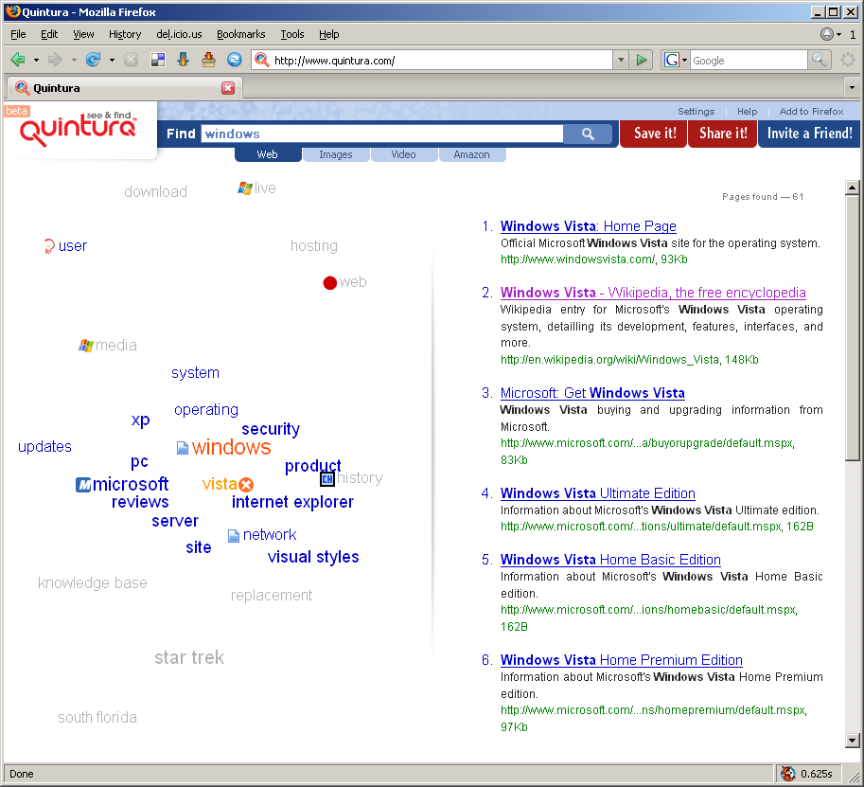Click the del.icio.us checkered icon

[158, 60]
